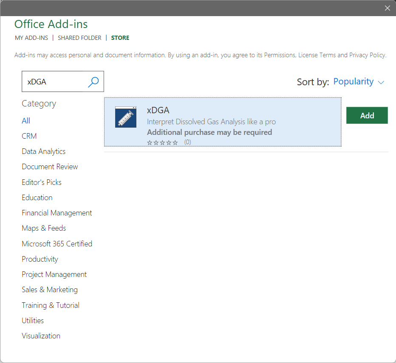Click the xDGA syringe add-in icon
The image size is (396, 363).
tap(126, 117)
